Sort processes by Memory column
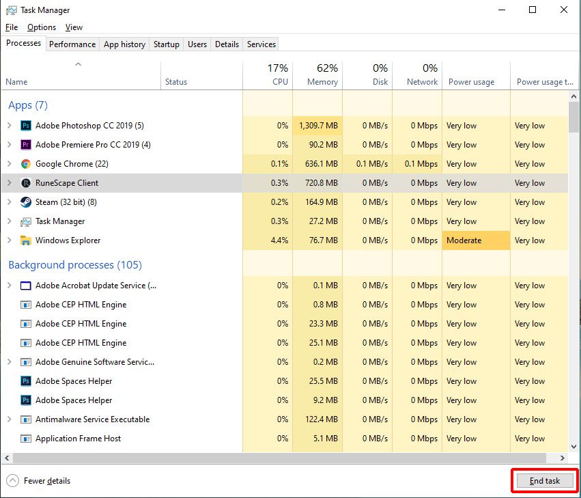 [317, 76]
